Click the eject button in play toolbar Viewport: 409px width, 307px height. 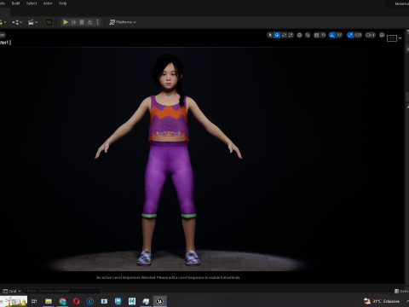[89, 22]
